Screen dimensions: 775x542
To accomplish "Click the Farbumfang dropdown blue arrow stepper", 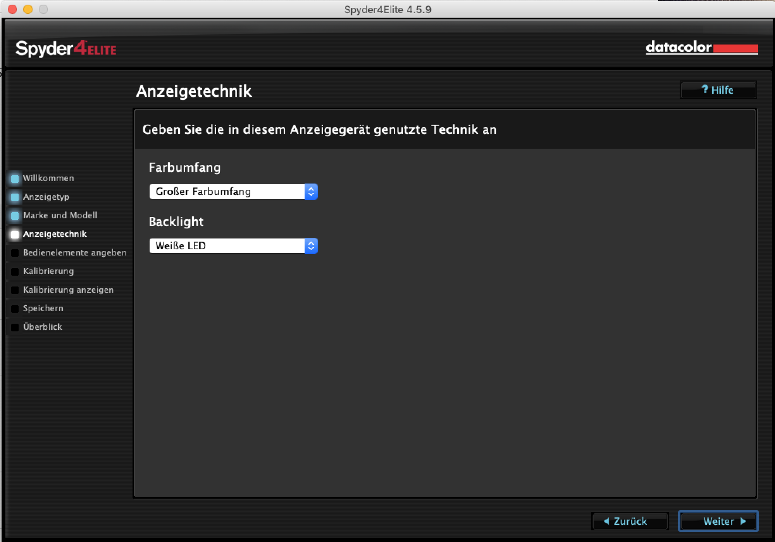I will coord(311,192).
